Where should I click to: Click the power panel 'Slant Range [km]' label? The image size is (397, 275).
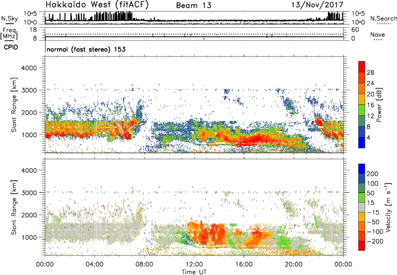pos(14,105)
